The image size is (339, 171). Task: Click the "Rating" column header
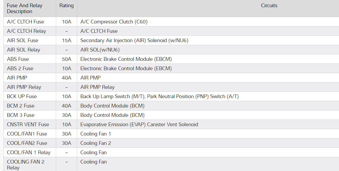click(x=67, y=6)
